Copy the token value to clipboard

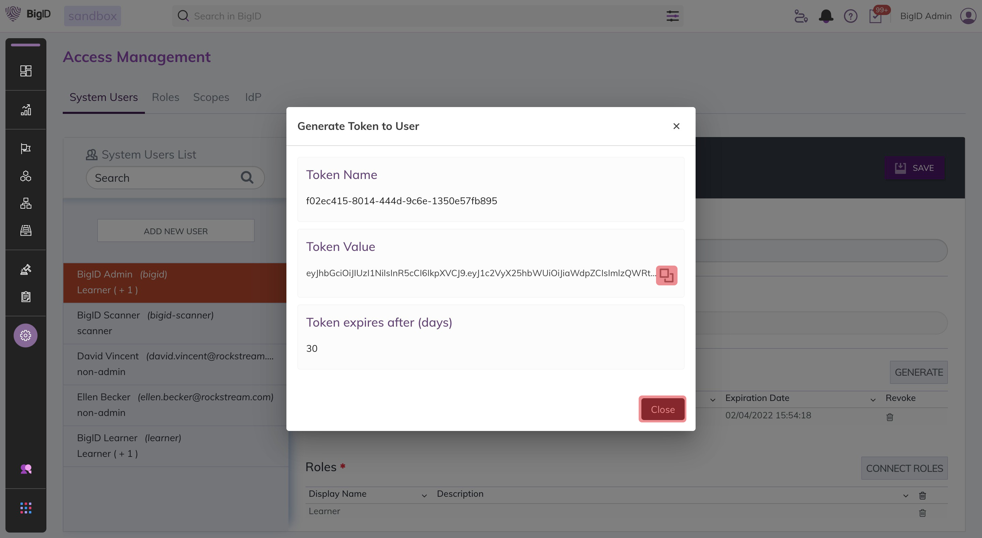(x=666, y=275)
